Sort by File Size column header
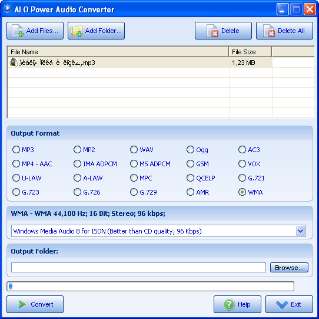Image resolution: width=319 pixels, height=319 pixels. (250, 52)
